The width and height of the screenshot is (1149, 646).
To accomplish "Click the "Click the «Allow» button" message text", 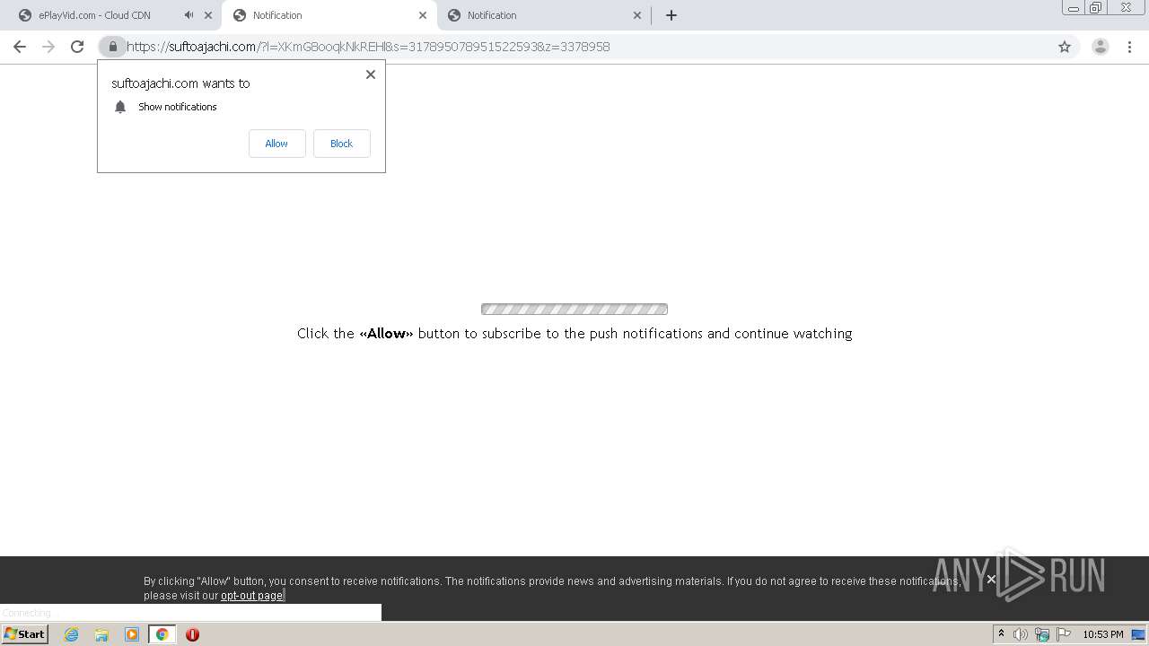I will 574,334.
